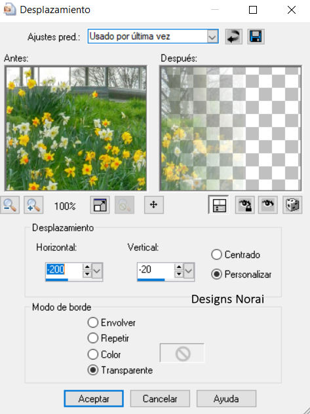
Task: Click the Cancelar button
Action: point(160,398)
